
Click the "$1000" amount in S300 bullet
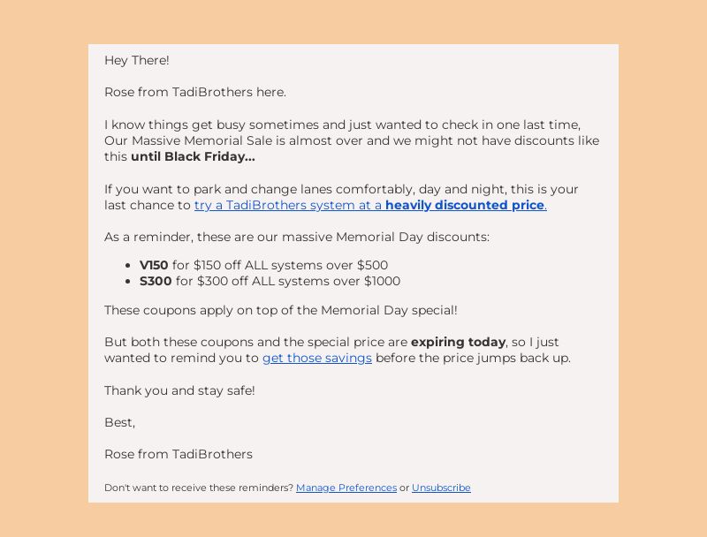(382, 281)
